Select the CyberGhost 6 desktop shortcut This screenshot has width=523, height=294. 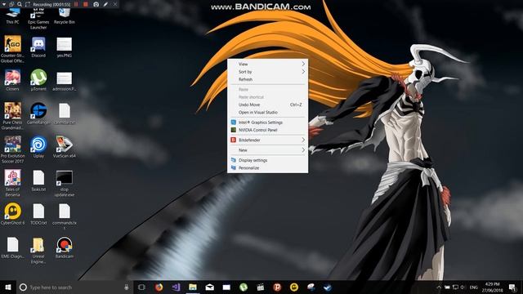[13, 214]
